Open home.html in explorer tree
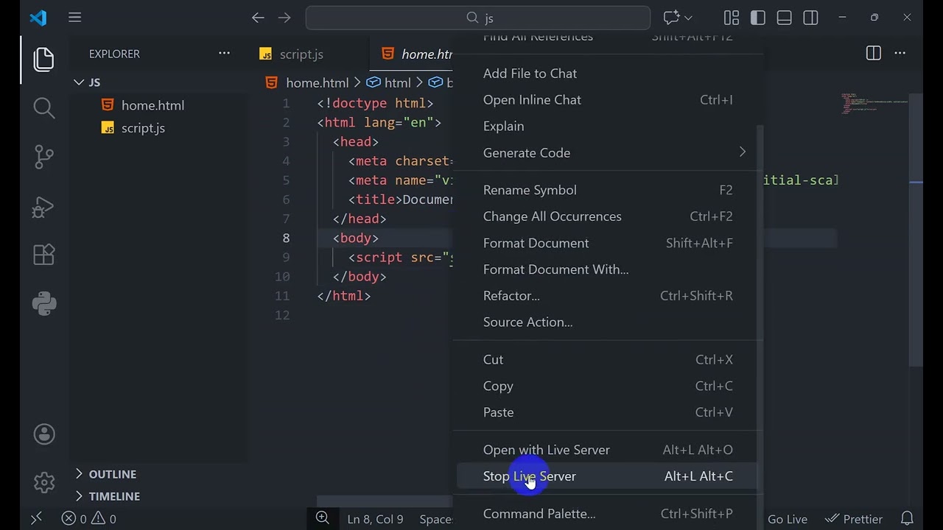Image resolution: width=943 pixels, height=530 pixels. (x=153, y=105)
